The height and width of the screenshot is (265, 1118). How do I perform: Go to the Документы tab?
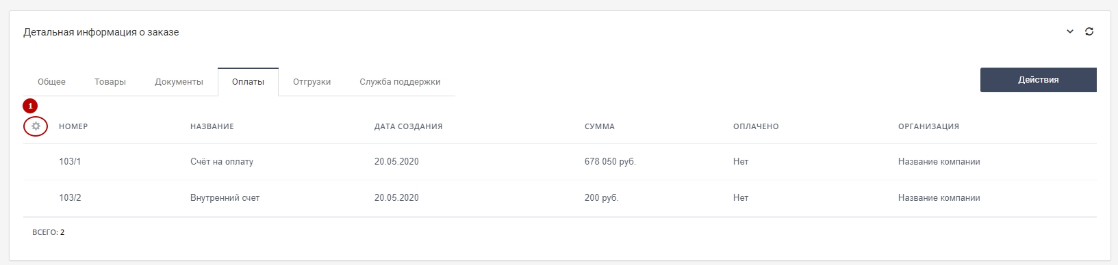179,82
